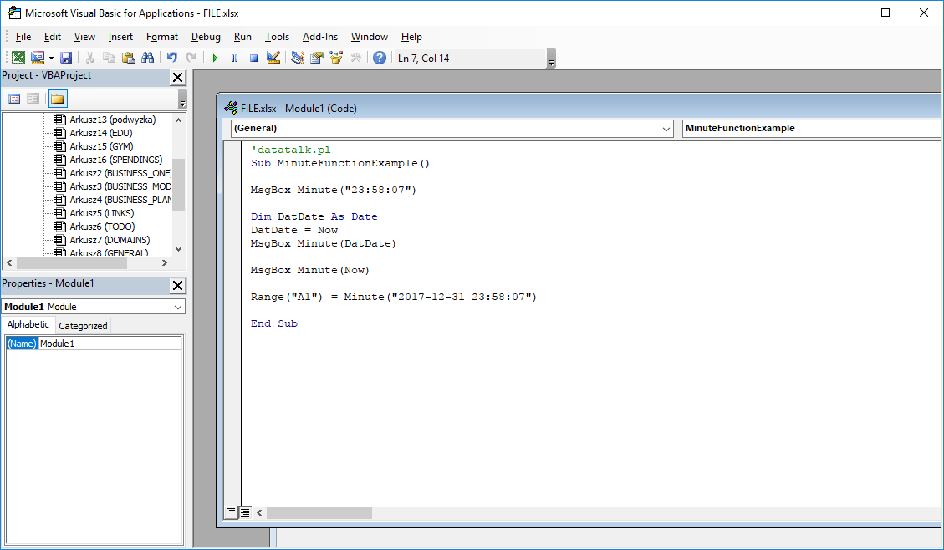The image size is (944, 550).
Task: Toggle Folders view in Project Explorer
Action: click(57, 98)
